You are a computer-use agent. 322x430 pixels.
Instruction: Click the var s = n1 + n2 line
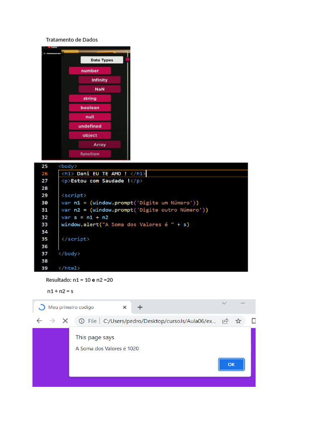[x=85, y=217]
